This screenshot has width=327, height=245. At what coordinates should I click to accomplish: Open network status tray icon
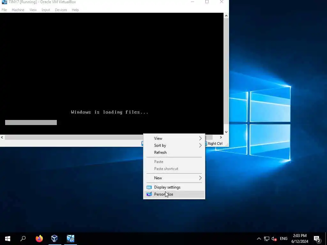point(267,239)
